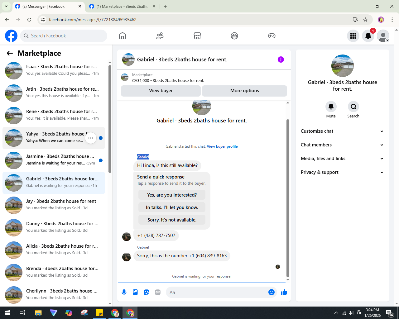Open Chrome three-dot menu

392,20
